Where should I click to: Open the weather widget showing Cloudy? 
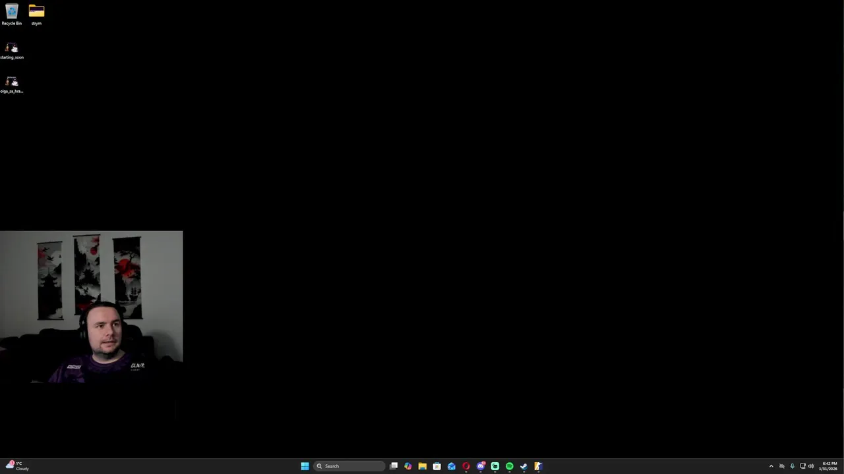16,466
